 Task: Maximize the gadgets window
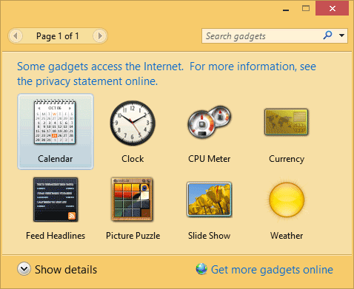[x=306, y=9]
